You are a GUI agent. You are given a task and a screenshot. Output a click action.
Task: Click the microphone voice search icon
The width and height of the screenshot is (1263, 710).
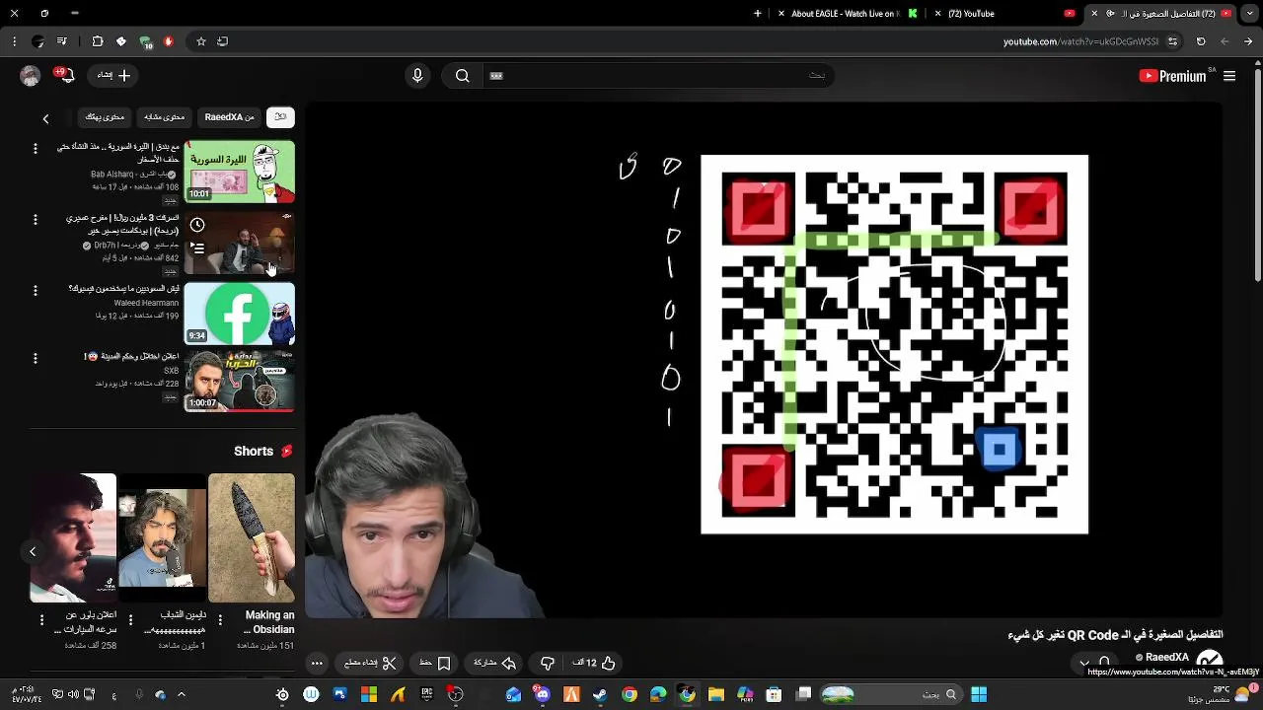click(x=417, y=76)
